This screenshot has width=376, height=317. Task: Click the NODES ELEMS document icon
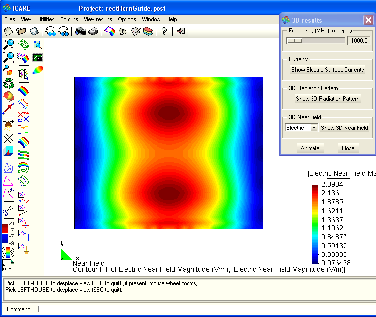8,265
